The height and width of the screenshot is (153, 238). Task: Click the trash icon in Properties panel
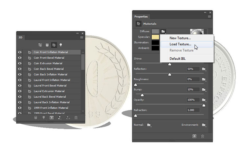pos(203,136)
